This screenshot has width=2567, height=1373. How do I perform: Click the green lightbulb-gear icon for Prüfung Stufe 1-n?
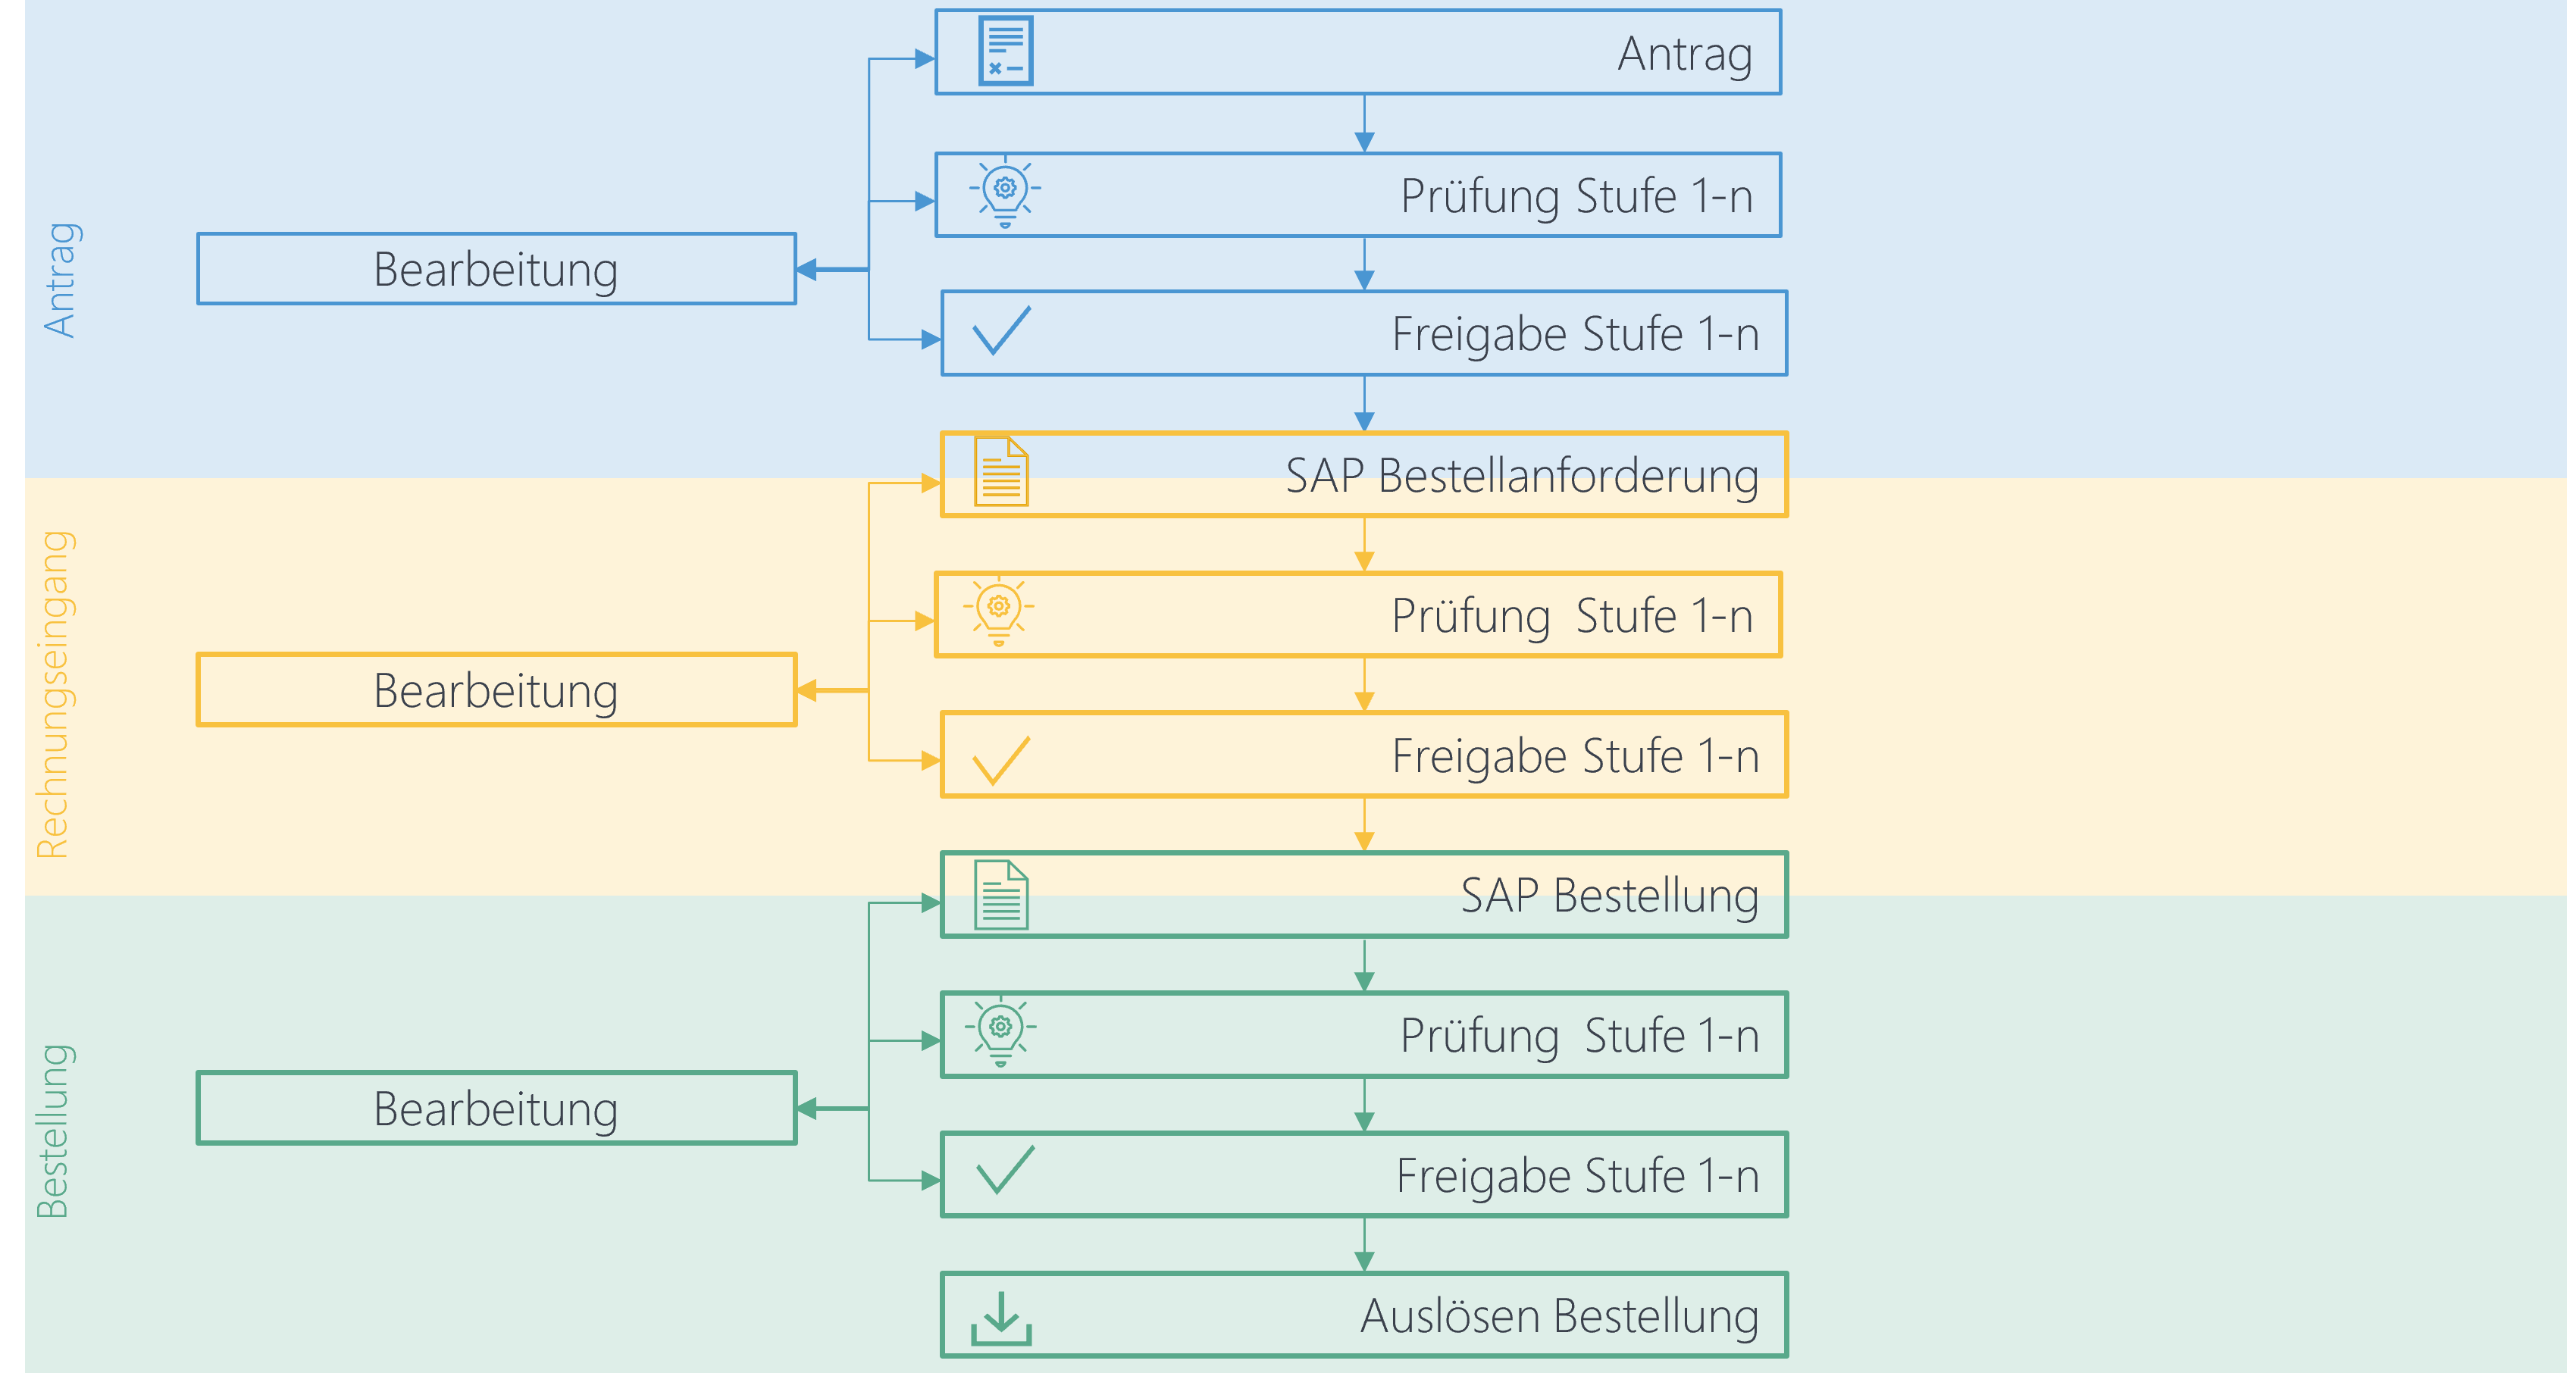click(x=1001, y=1034)
